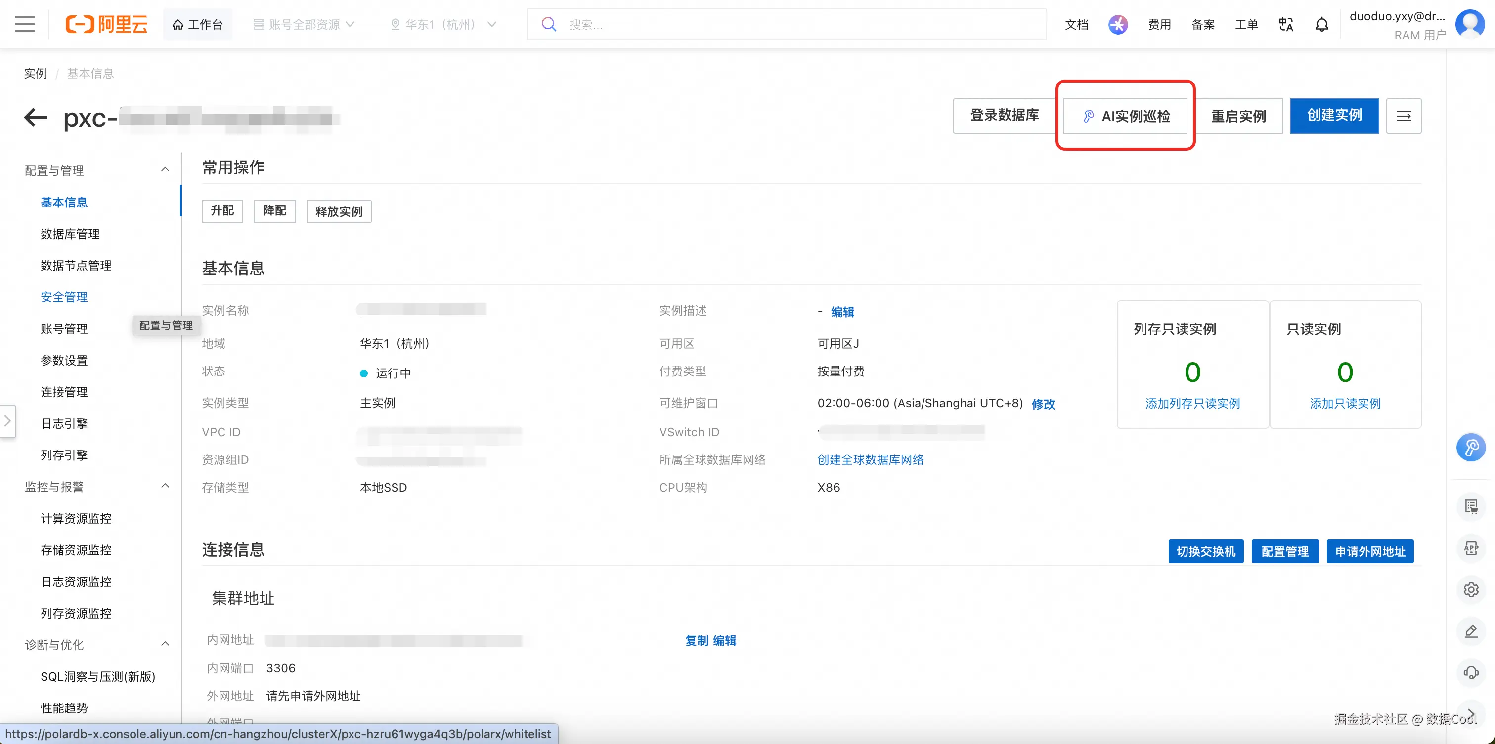Open the notification bell
This screenshot has width=1495, height=744.
[x=1321, y=24]
